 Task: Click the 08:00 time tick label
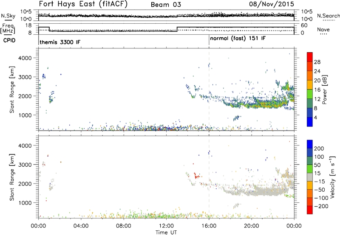[124, 226]
